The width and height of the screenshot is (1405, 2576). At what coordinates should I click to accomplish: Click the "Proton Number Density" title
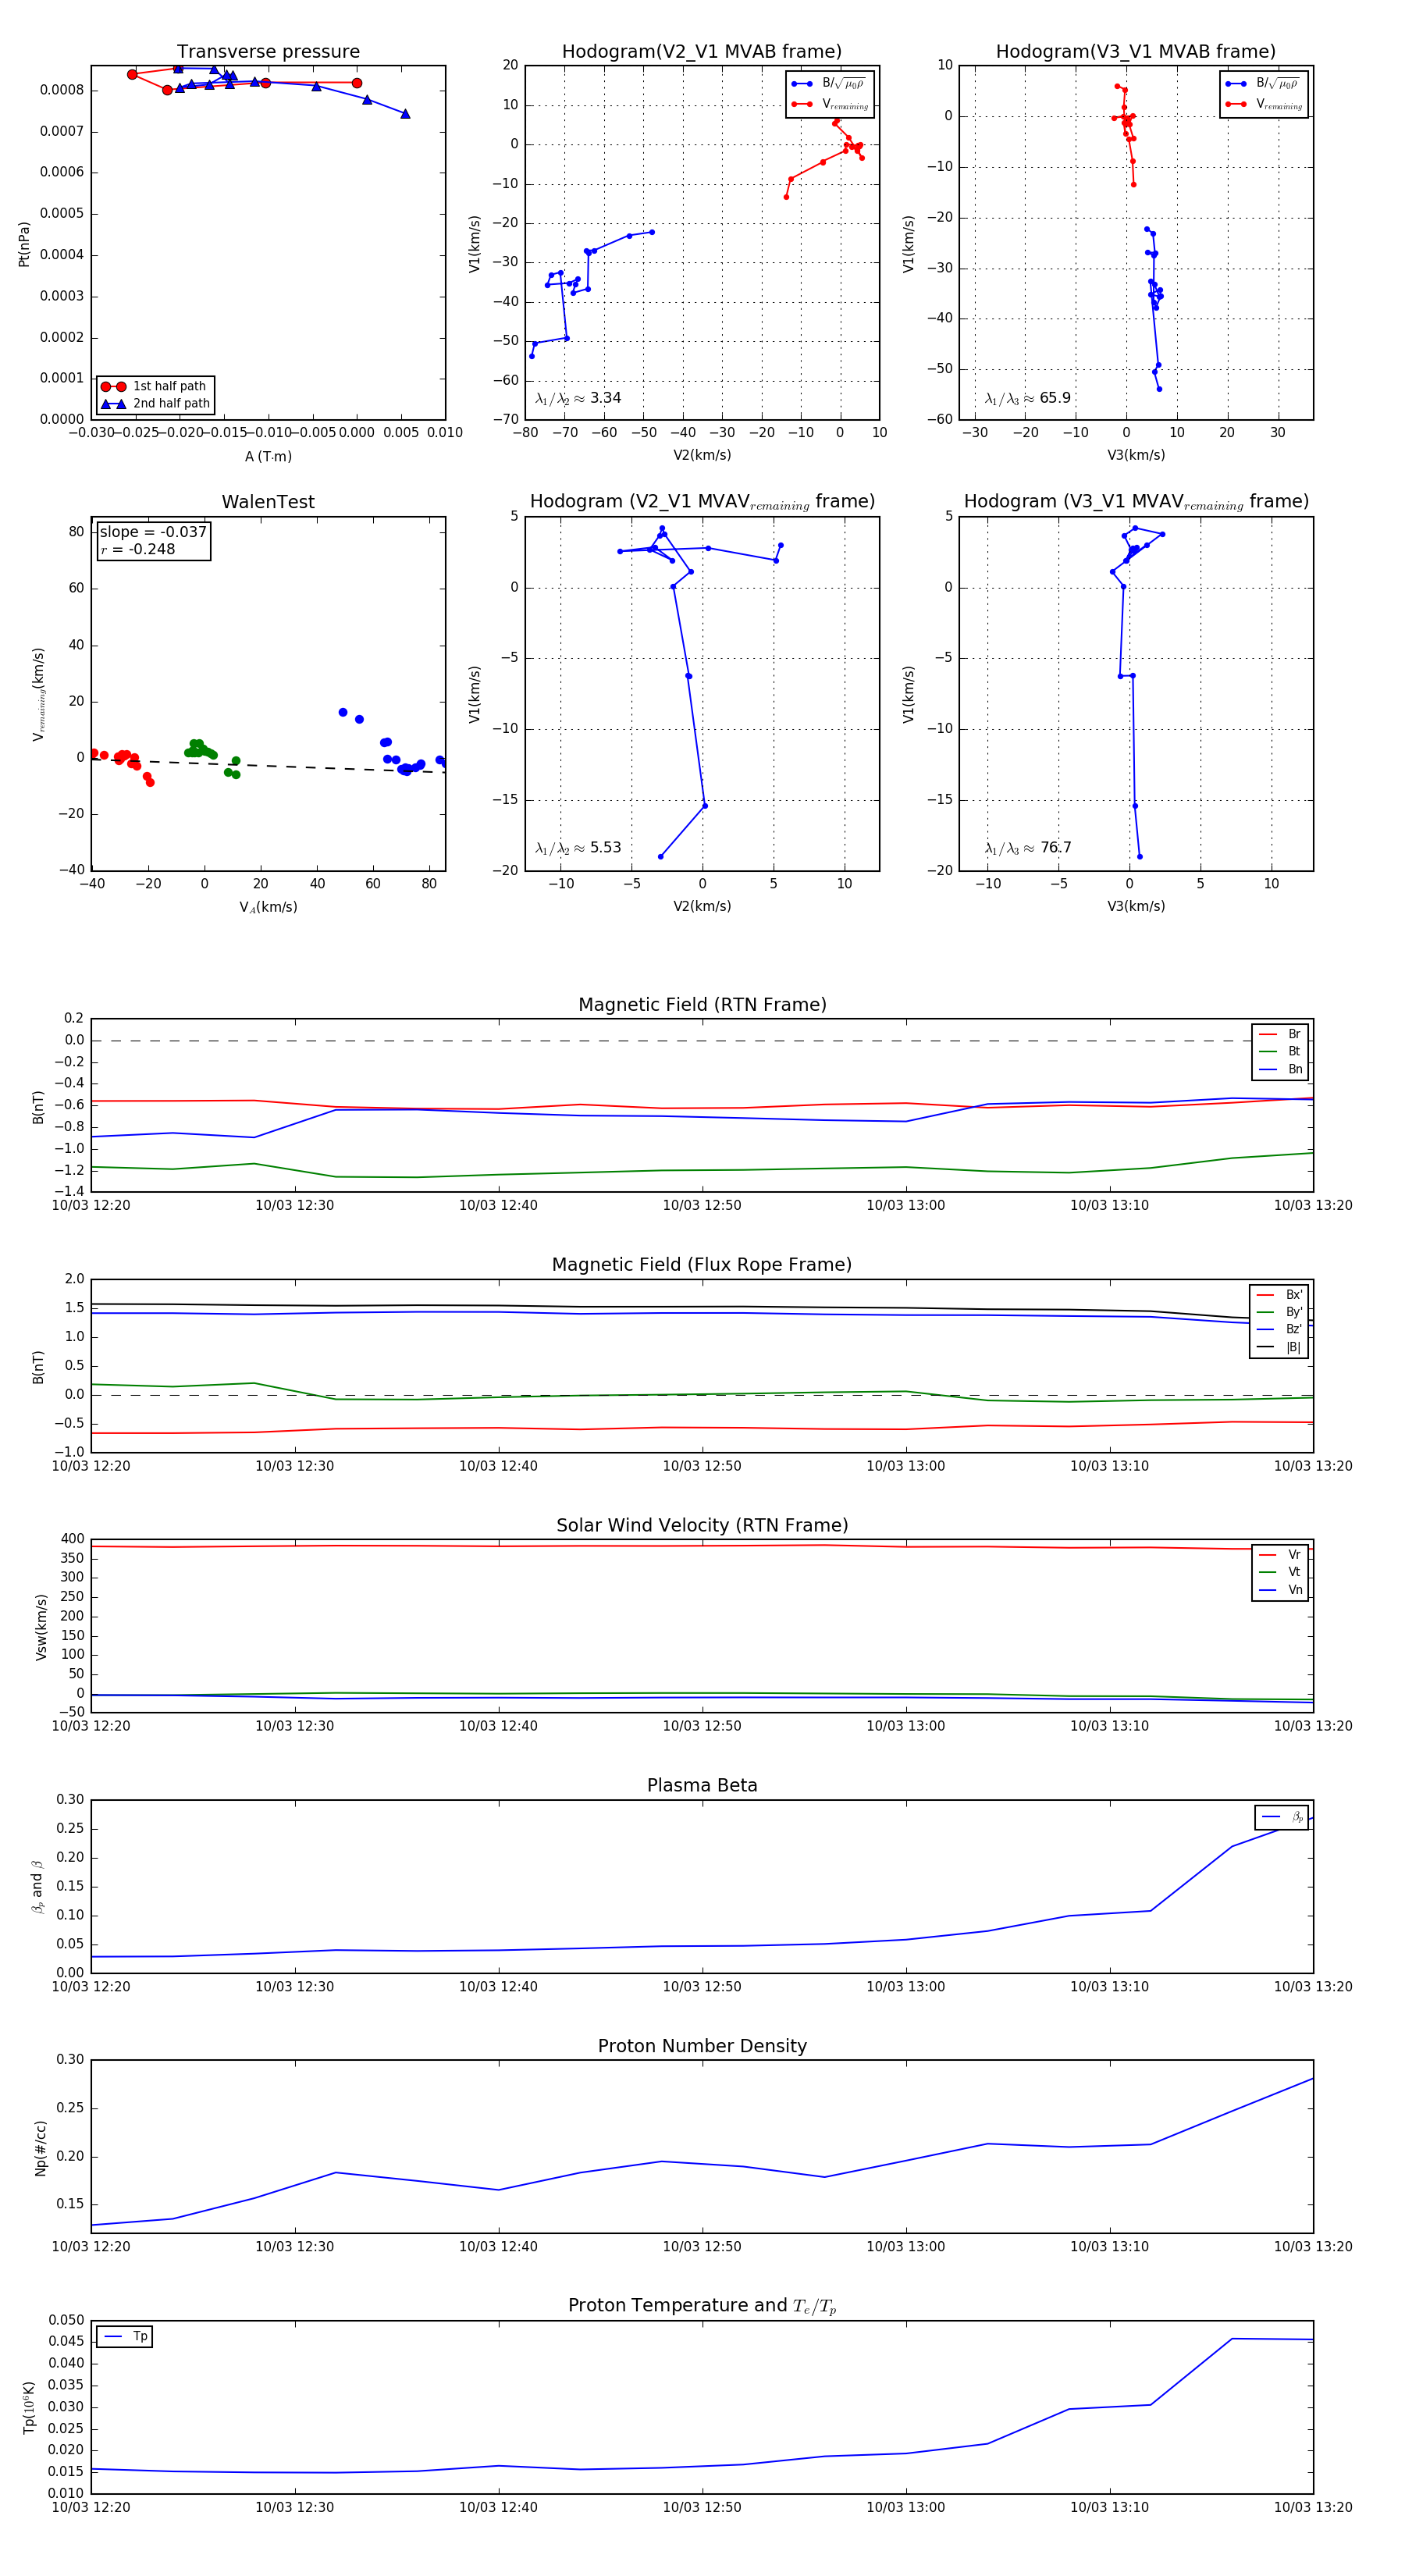tap(702, 2046)
